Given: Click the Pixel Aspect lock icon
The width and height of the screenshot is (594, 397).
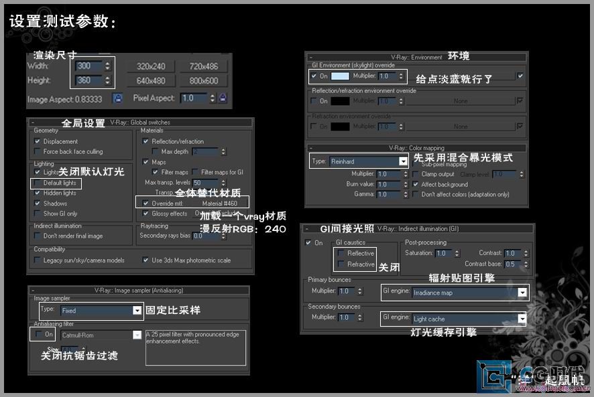Looking at the screenshot, I should tap(223, 98).
